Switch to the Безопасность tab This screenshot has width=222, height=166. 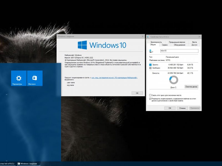click(x=156, y=42)
